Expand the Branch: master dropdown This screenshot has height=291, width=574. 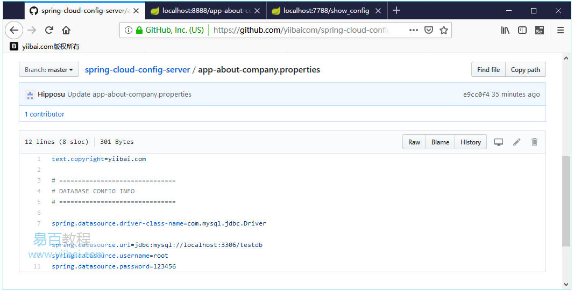point(49,70)
